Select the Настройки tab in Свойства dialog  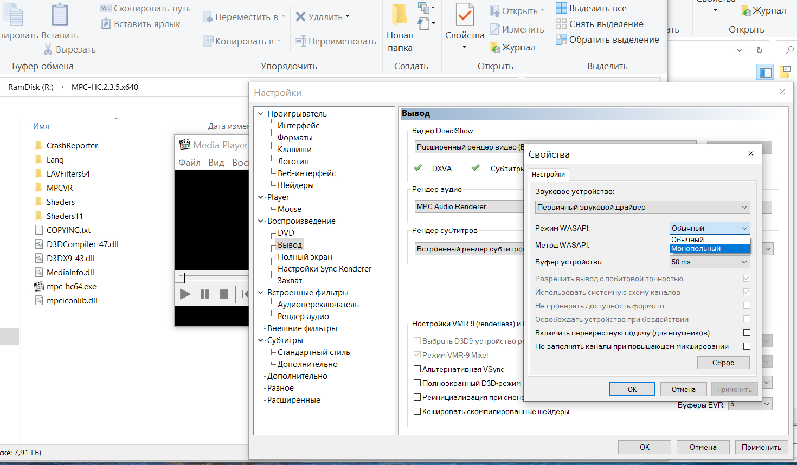[x=548, y=174]
